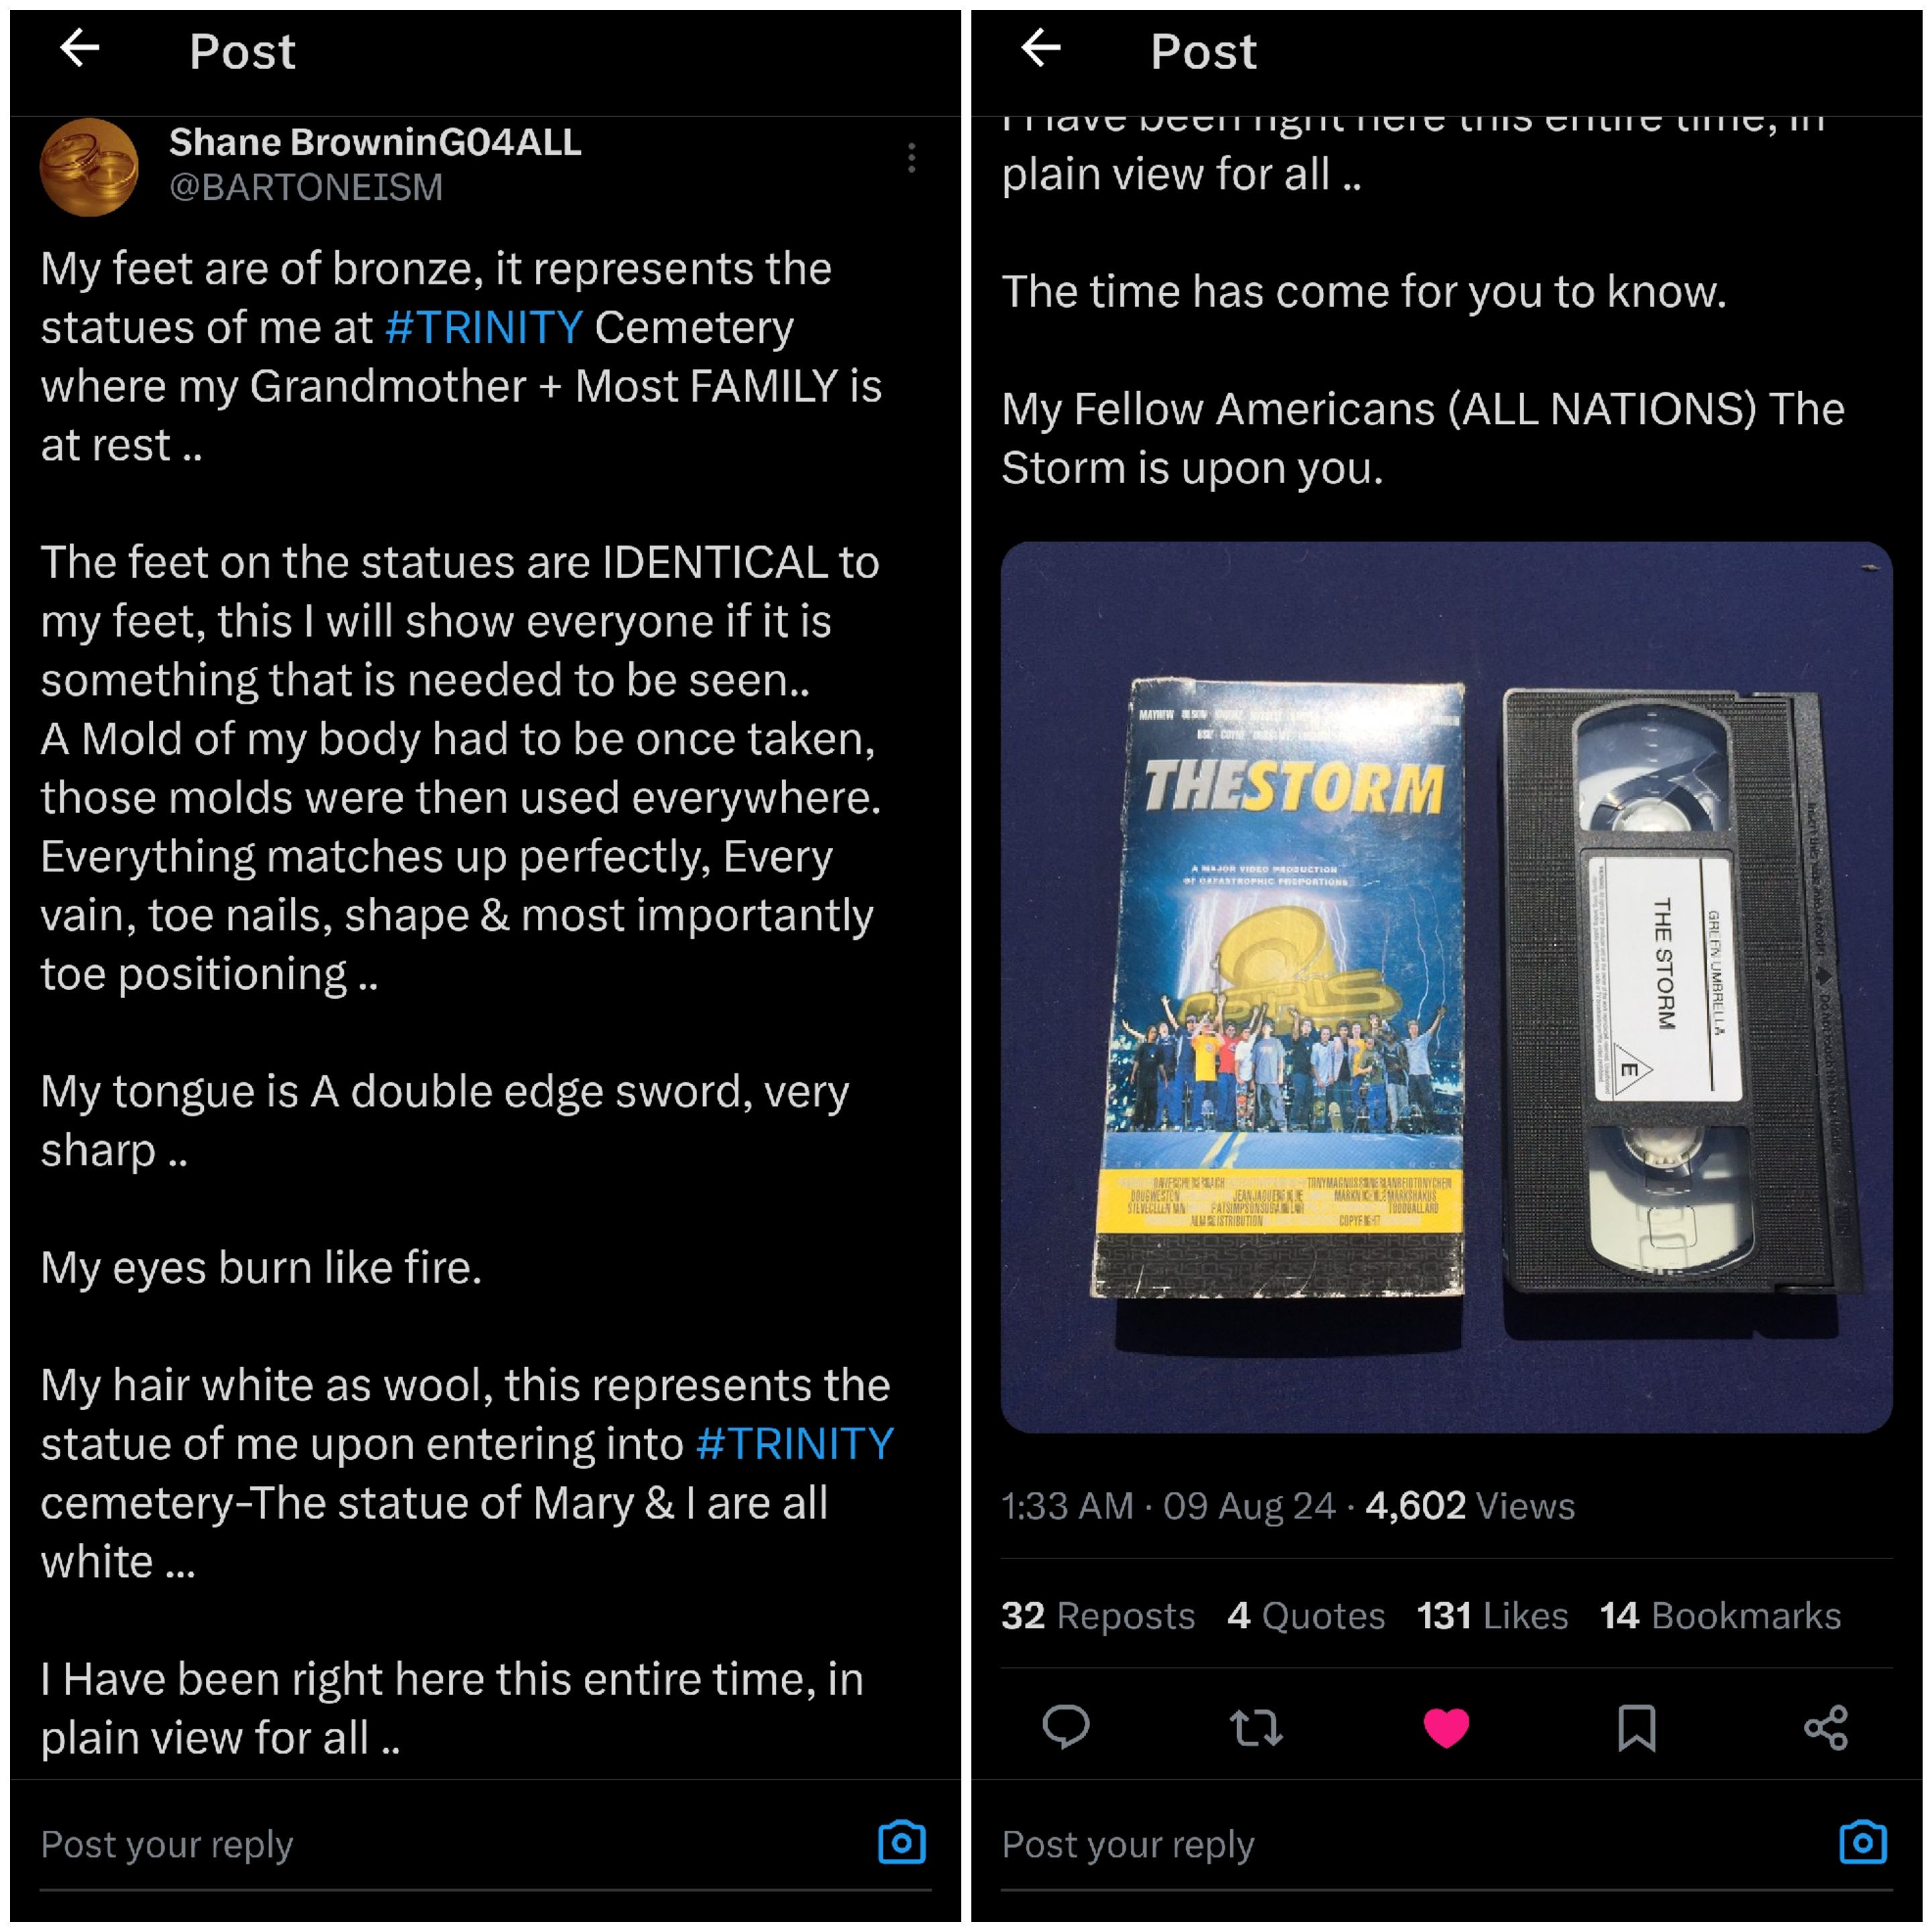This screenshot has width=1932, height=1932.
Task: Open the first #TRINITY hashtag link
Action: tap(484, 328)
